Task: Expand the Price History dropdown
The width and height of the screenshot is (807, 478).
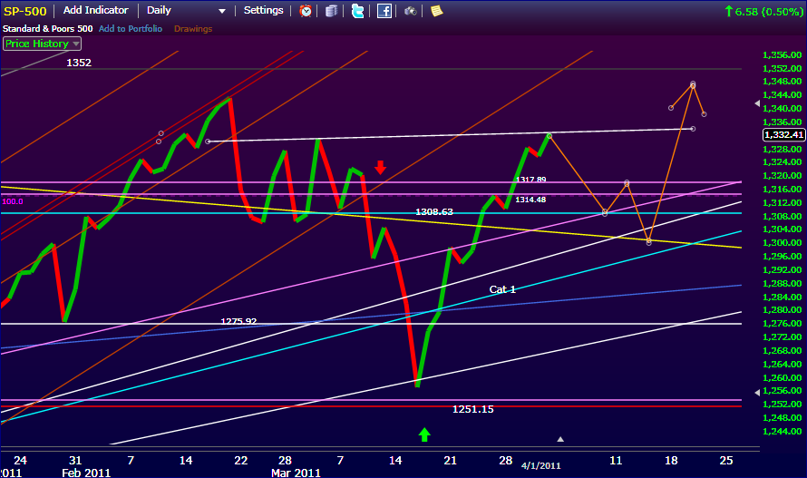Action: (43, 44)
